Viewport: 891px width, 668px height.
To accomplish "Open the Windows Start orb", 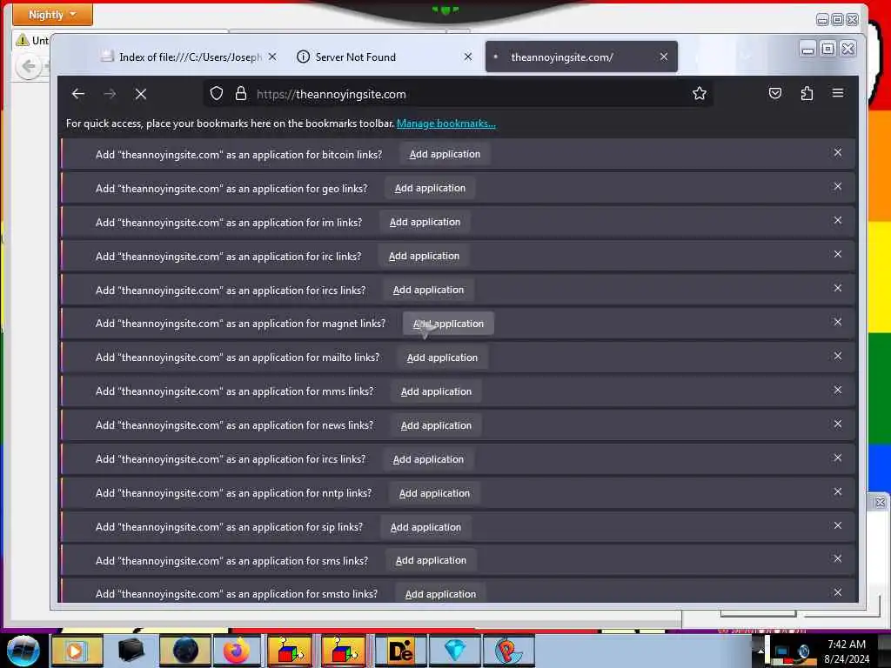I will [23, 651].
